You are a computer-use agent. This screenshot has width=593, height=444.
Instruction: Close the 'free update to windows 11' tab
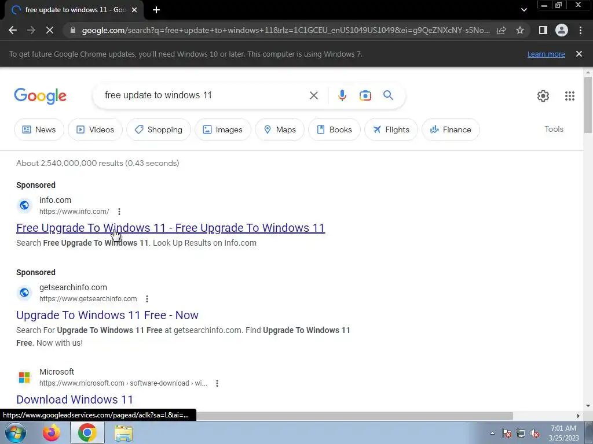click(x=134, y=10)
